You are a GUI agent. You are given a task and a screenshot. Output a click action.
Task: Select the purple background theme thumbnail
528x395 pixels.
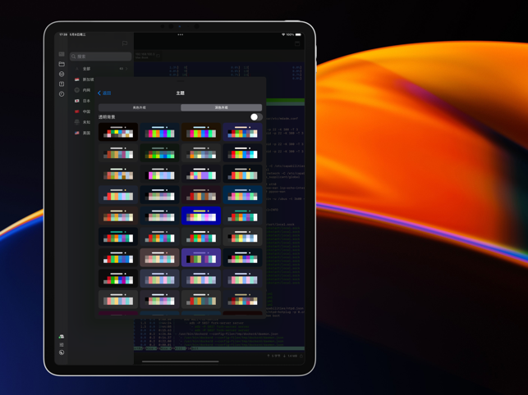(x=201, y=257)
